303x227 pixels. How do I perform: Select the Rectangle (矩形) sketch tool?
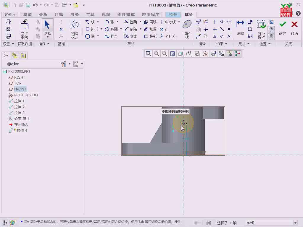click(x=92, y=29)
